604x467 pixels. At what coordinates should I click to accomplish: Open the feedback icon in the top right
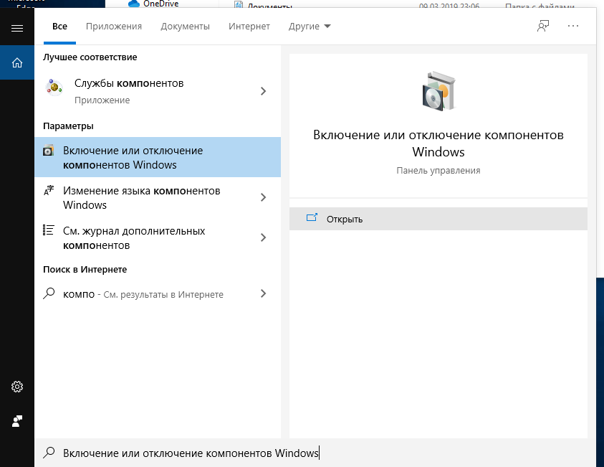543,27
